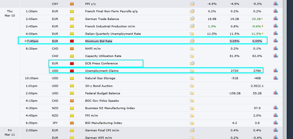Viewport: 293px width, 139px height.
Task: Open the detail folder for German Trade Balance
Action: click(x=192, y=19)
